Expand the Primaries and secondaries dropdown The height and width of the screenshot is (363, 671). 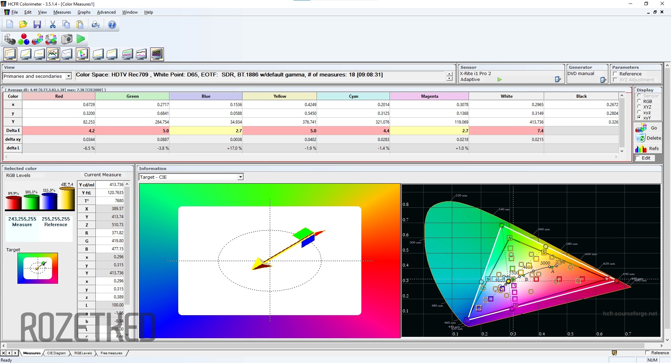click(x=68, y=76)
